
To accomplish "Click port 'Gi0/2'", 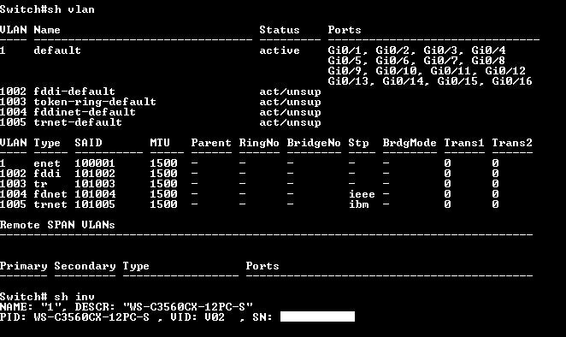I will coord(393,50).
